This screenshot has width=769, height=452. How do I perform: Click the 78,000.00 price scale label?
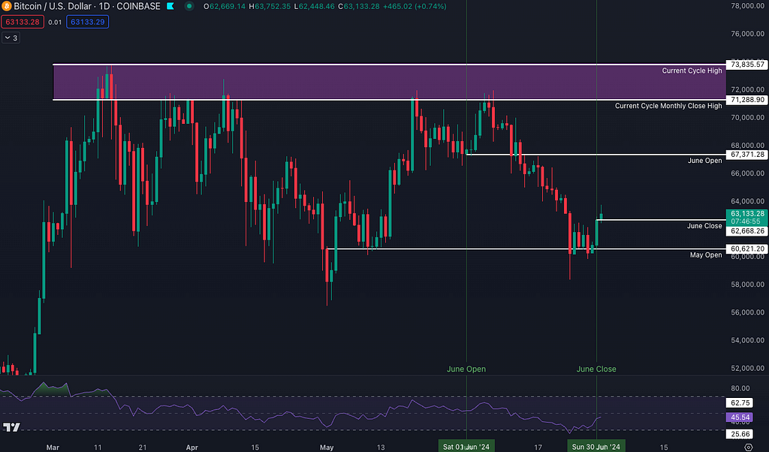tap(747, 6)
